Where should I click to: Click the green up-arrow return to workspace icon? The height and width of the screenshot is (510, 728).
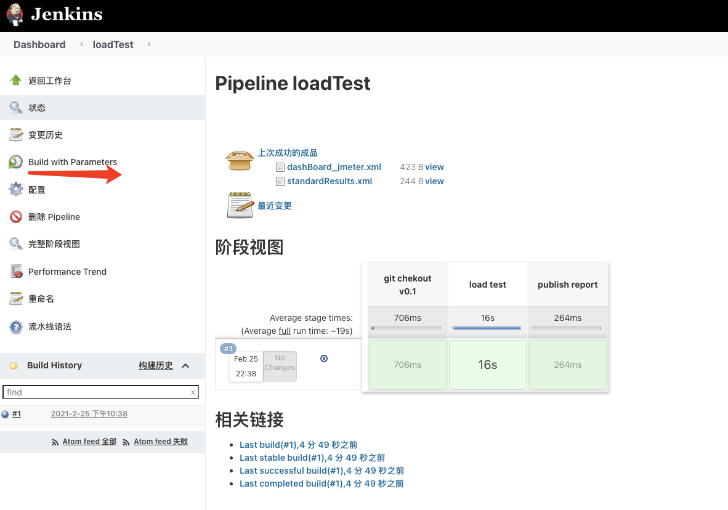click(x=16, y=80)
